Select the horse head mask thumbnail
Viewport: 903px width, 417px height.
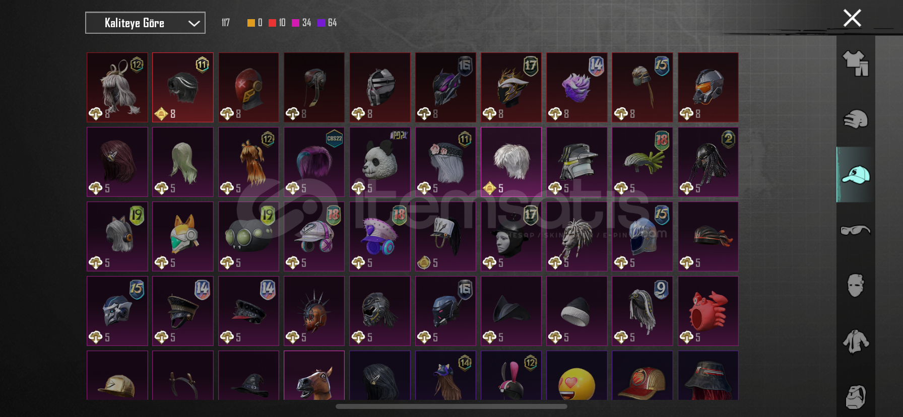click(x=314, y=376)
